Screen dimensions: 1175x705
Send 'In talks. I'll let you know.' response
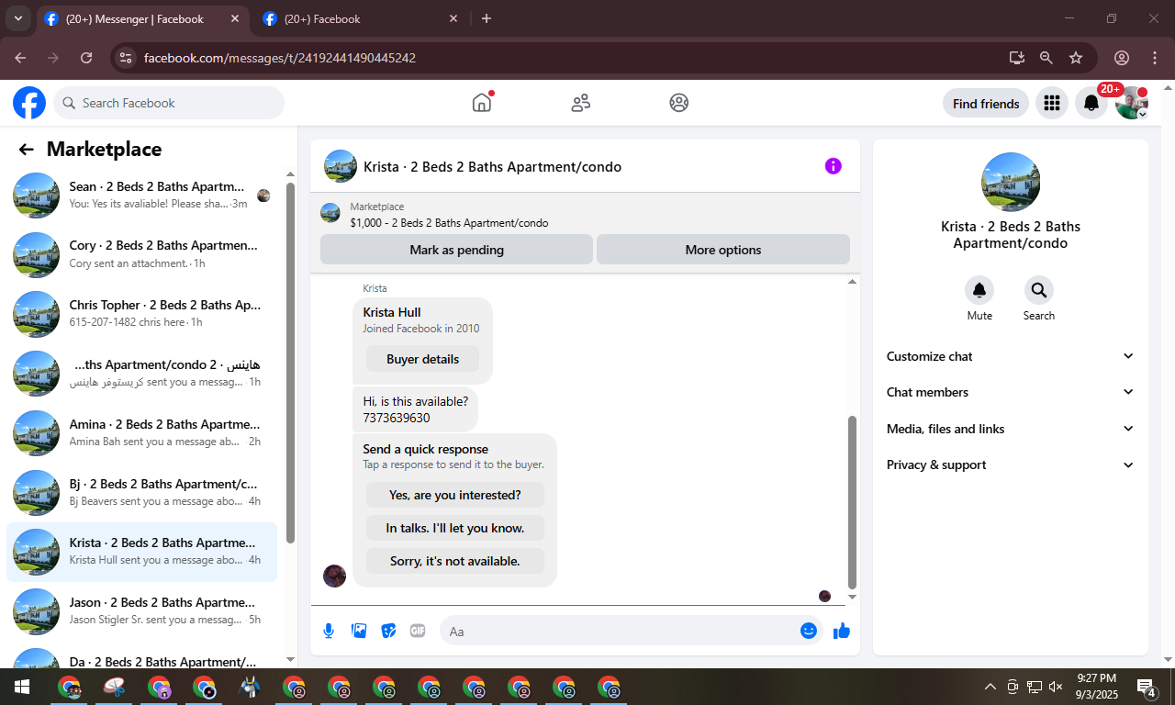[x=455, y=528]
